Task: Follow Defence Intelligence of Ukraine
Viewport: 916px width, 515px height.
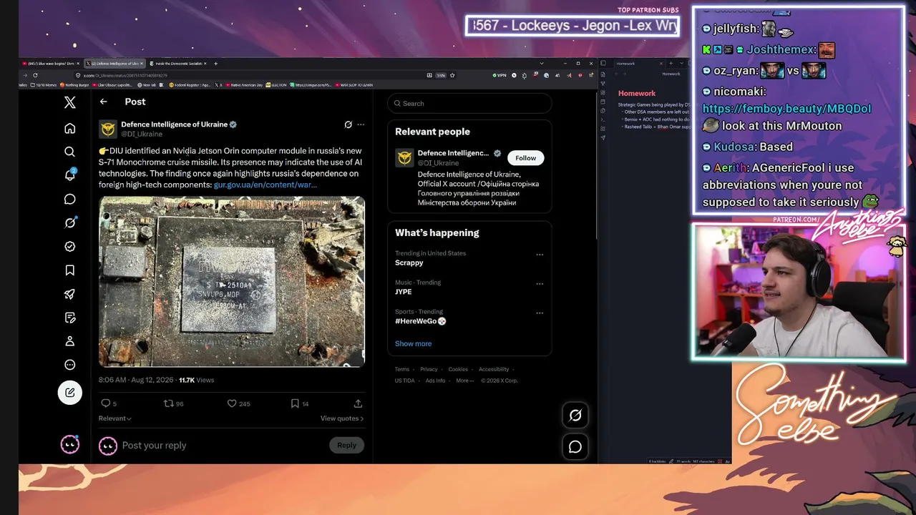Action: [x=525, y=158]
